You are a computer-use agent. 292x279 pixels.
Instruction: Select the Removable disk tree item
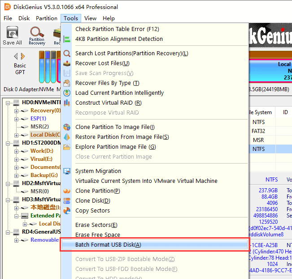44,240
